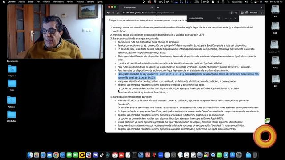Open the Ventana menu

90,2
